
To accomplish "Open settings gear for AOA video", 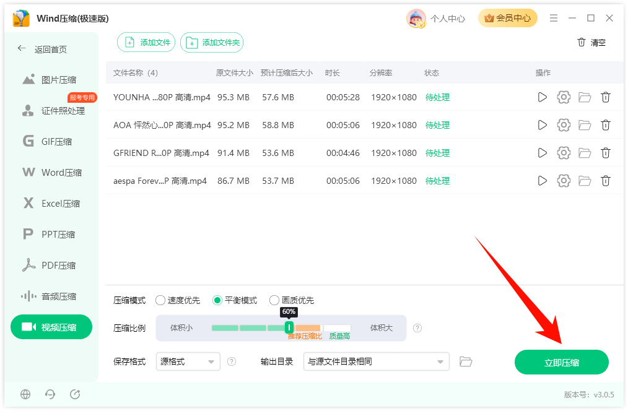I will coord(564,125).
